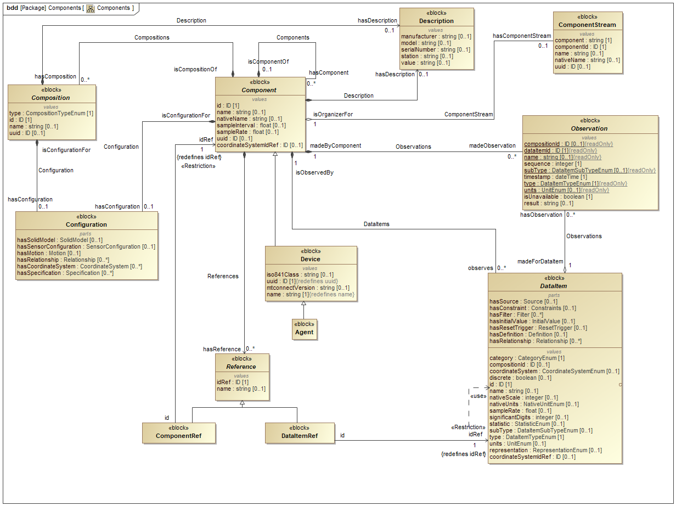
Task: Select the Reference block
Action: [242, 366]
